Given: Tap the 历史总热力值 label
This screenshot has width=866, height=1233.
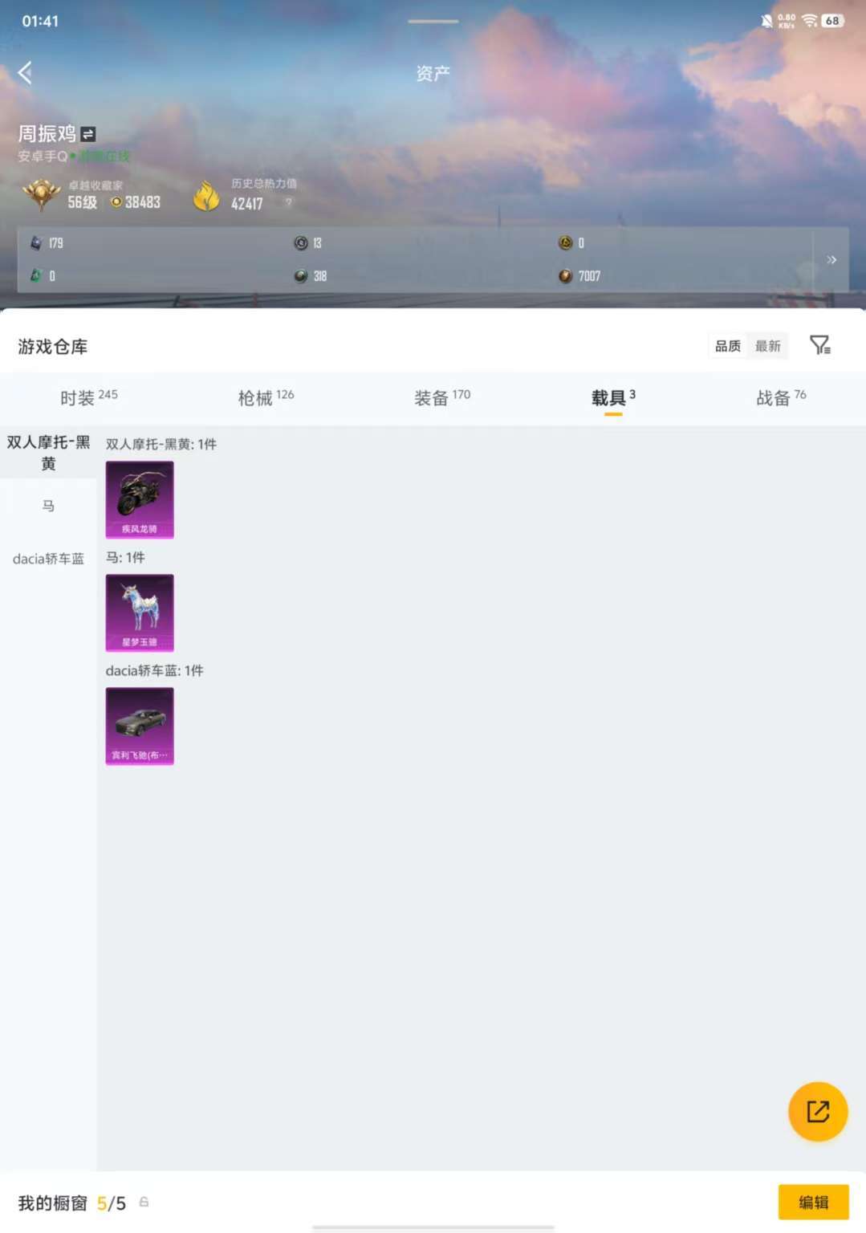Looking at the screenshot, I should tap(264, 184).
